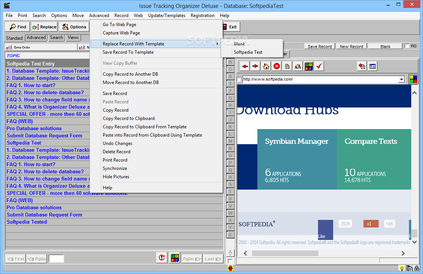Click the Replace toolbar button
Viewport: 423px width, 274px height.
44,27
